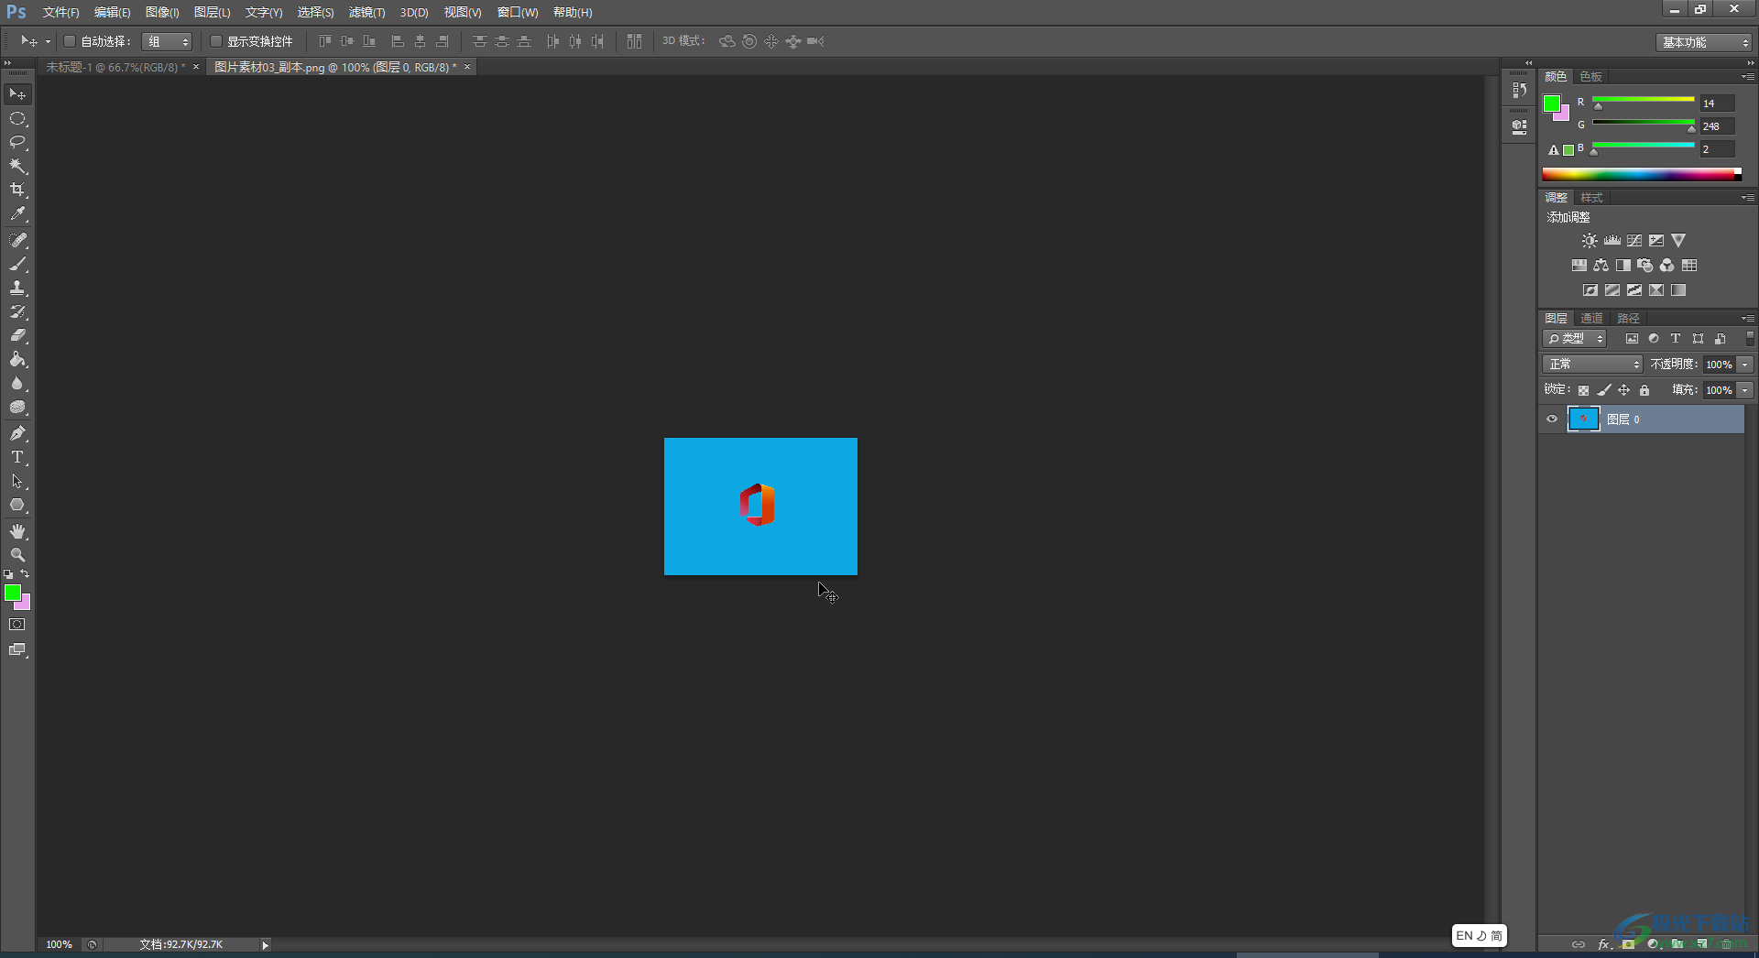Toggle lock image pixels brush icon
The width and height of the screenshot is (1759, 958).
tap(1604, 390)
